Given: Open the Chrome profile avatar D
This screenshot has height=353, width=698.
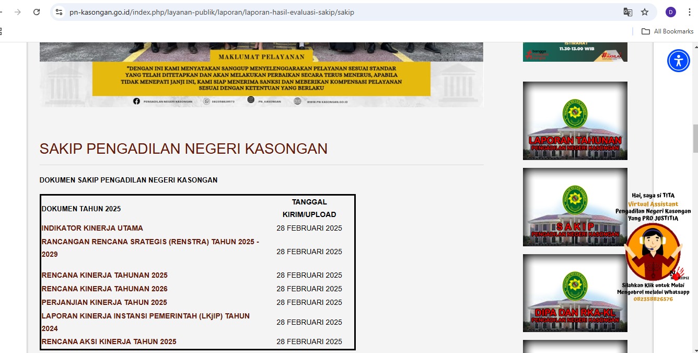Looking at the screenshot, I should point(670,12).
